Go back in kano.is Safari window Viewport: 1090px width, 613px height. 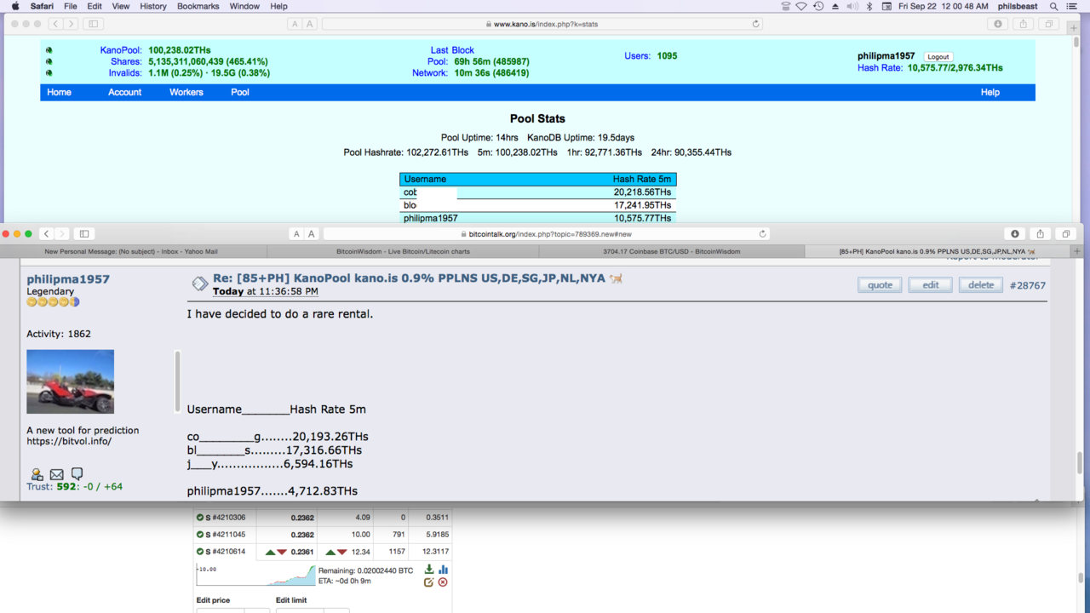pos(55,24)
